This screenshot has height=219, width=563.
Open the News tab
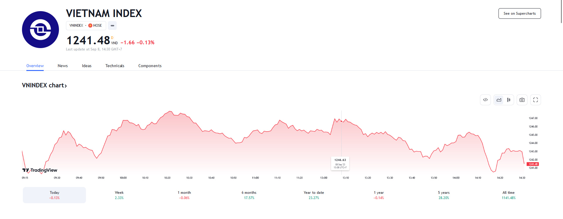[x=63, y=66]
